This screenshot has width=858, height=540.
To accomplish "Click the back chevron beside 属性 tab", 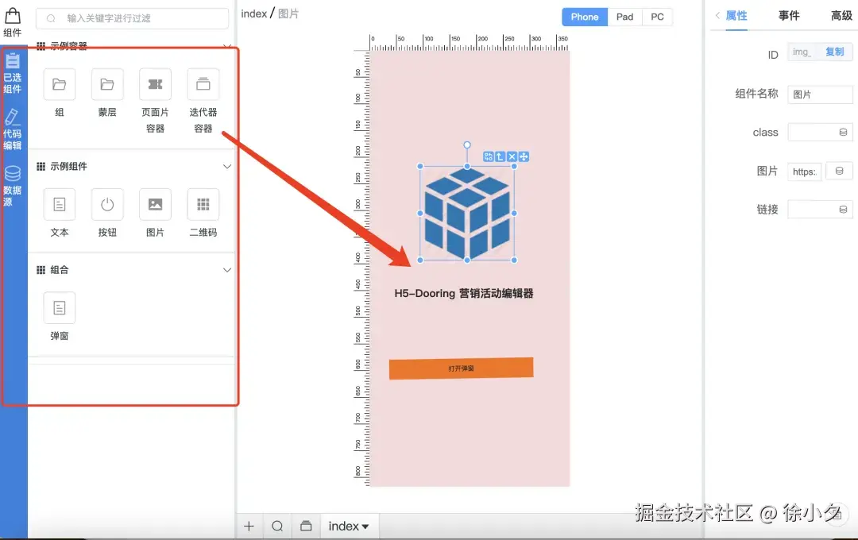I will click(x=717, y=16).
